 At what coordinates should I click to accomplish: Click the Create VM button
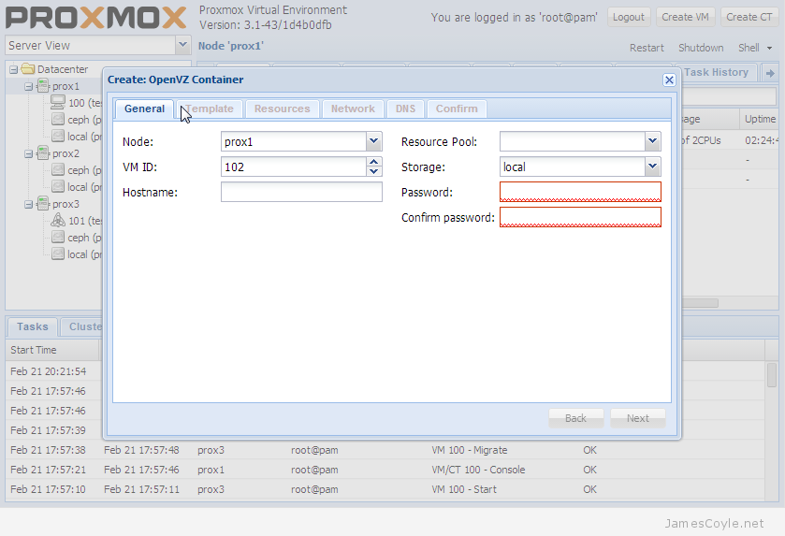click(x=685, y=17)
